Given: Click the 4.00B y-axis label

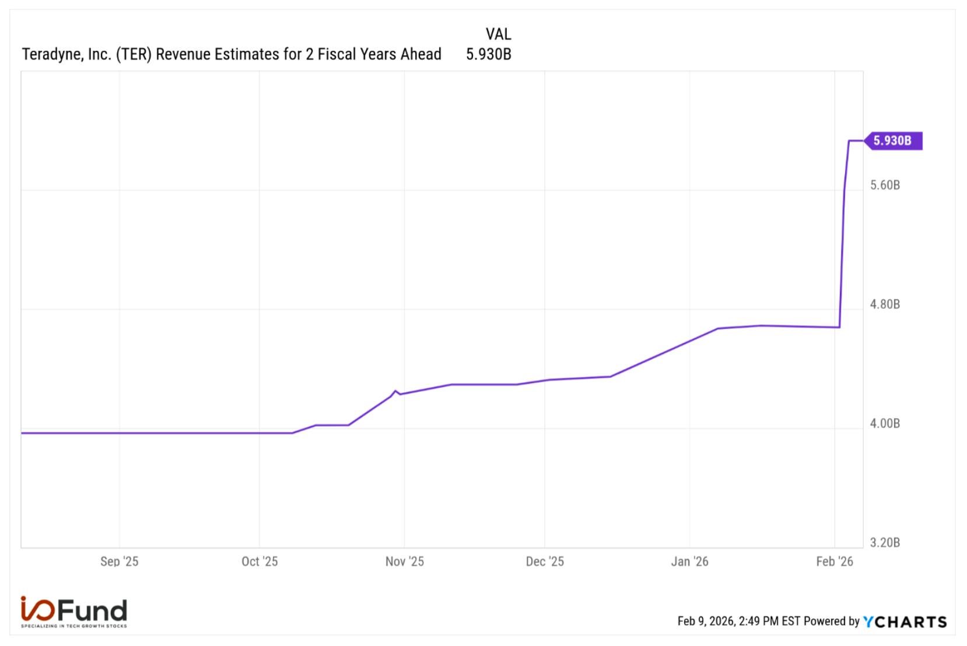Looking at the screenshot, I should (885, 423).
